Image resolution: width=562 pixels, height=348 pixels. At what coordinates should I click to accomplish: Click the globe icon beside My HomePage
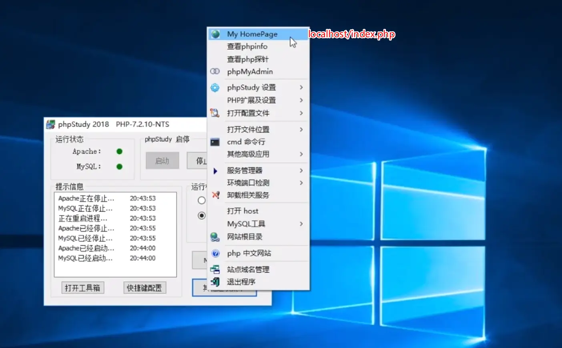pos(215,34)
